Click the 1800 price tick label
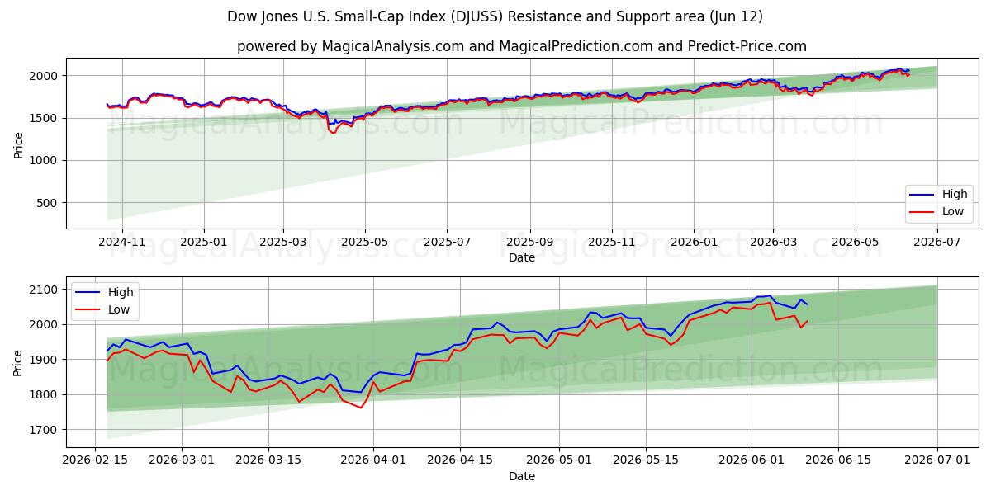991x495 pixels. point(45,394)
